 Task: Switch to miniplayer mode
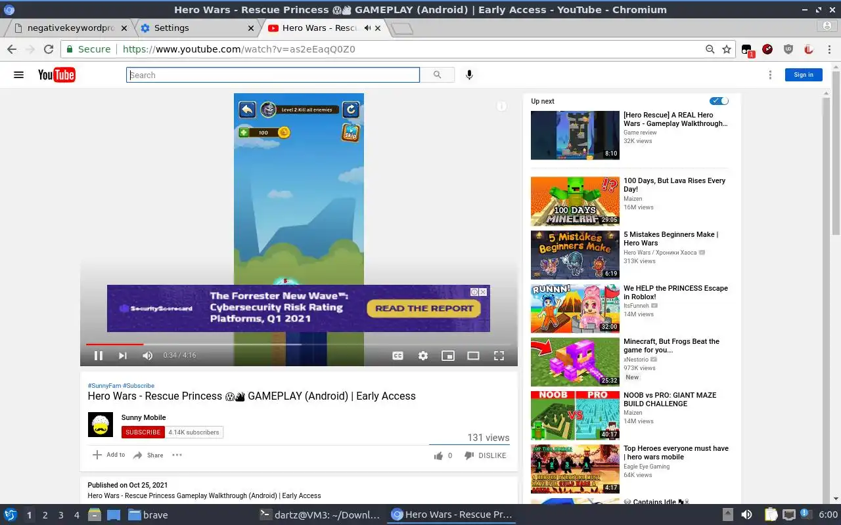(x=448, y=356)
